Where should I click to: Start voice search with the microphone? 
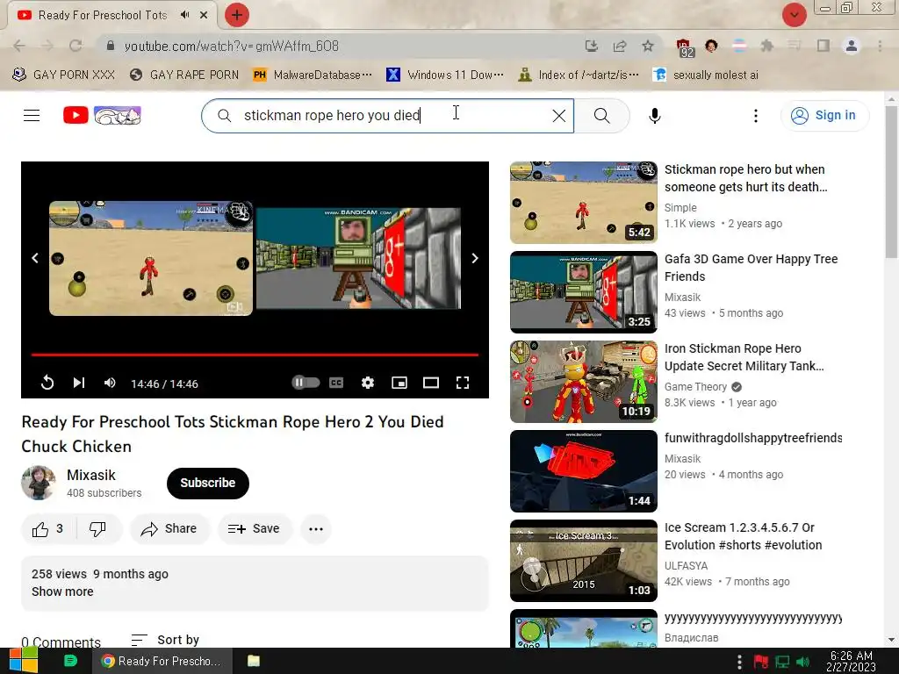[655, 116]
